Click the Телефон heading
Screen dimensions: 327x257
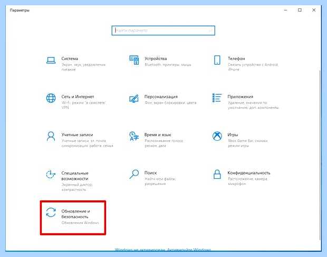236,58
